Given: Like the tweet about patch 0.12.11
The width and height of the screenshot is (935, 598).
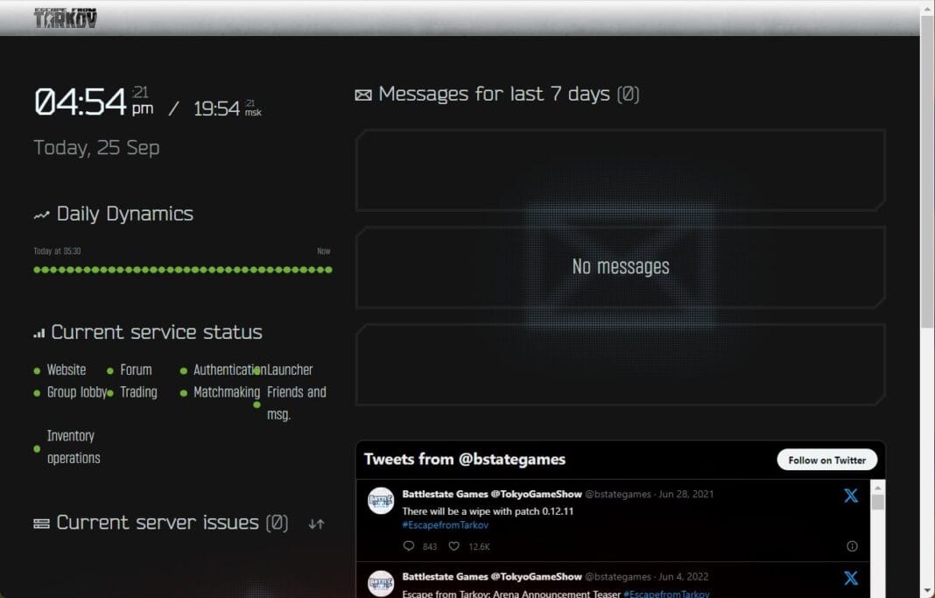Looking at the screenshot, I should (453, 546).
